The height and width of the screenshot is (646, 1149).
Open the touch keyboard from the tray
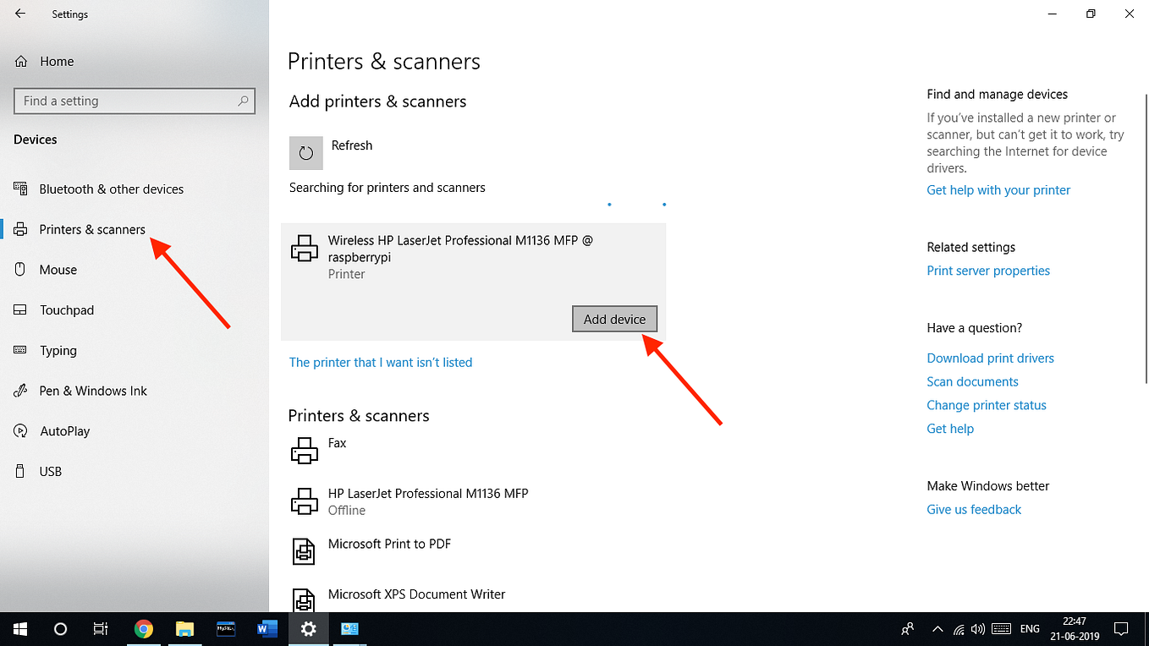click(x=1000, y=629)
